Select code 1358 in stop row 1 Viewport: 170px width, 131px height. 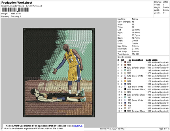click(x=149, y=62)
